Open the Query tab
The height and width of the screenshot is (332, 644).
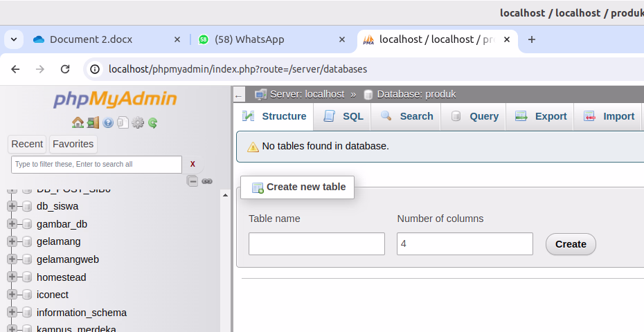474,117
